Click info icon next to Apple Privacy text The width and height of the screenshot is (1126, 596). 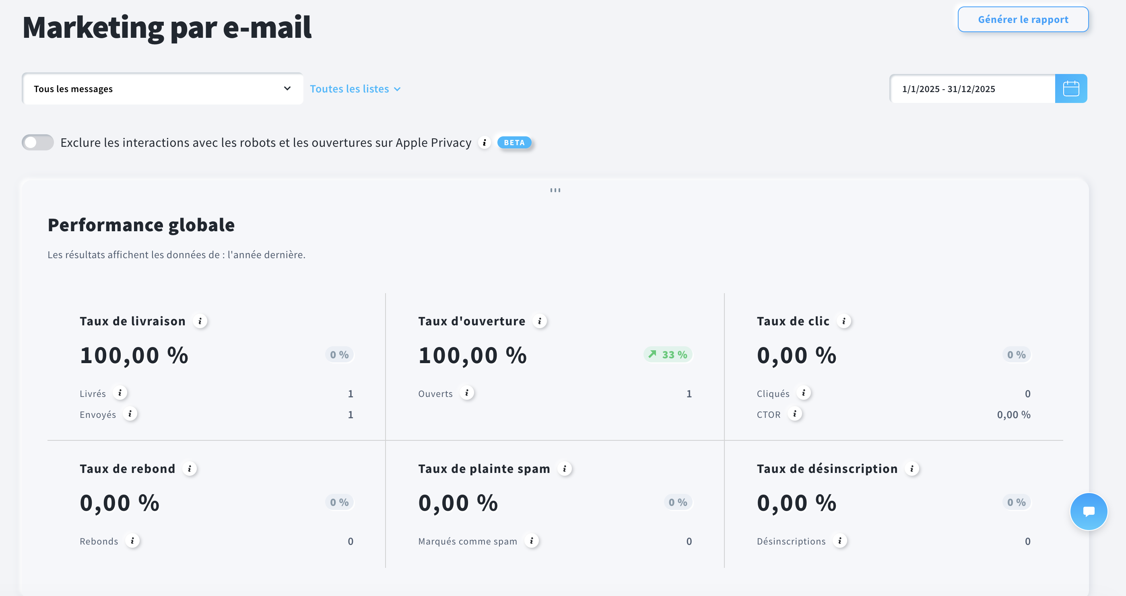484,142
